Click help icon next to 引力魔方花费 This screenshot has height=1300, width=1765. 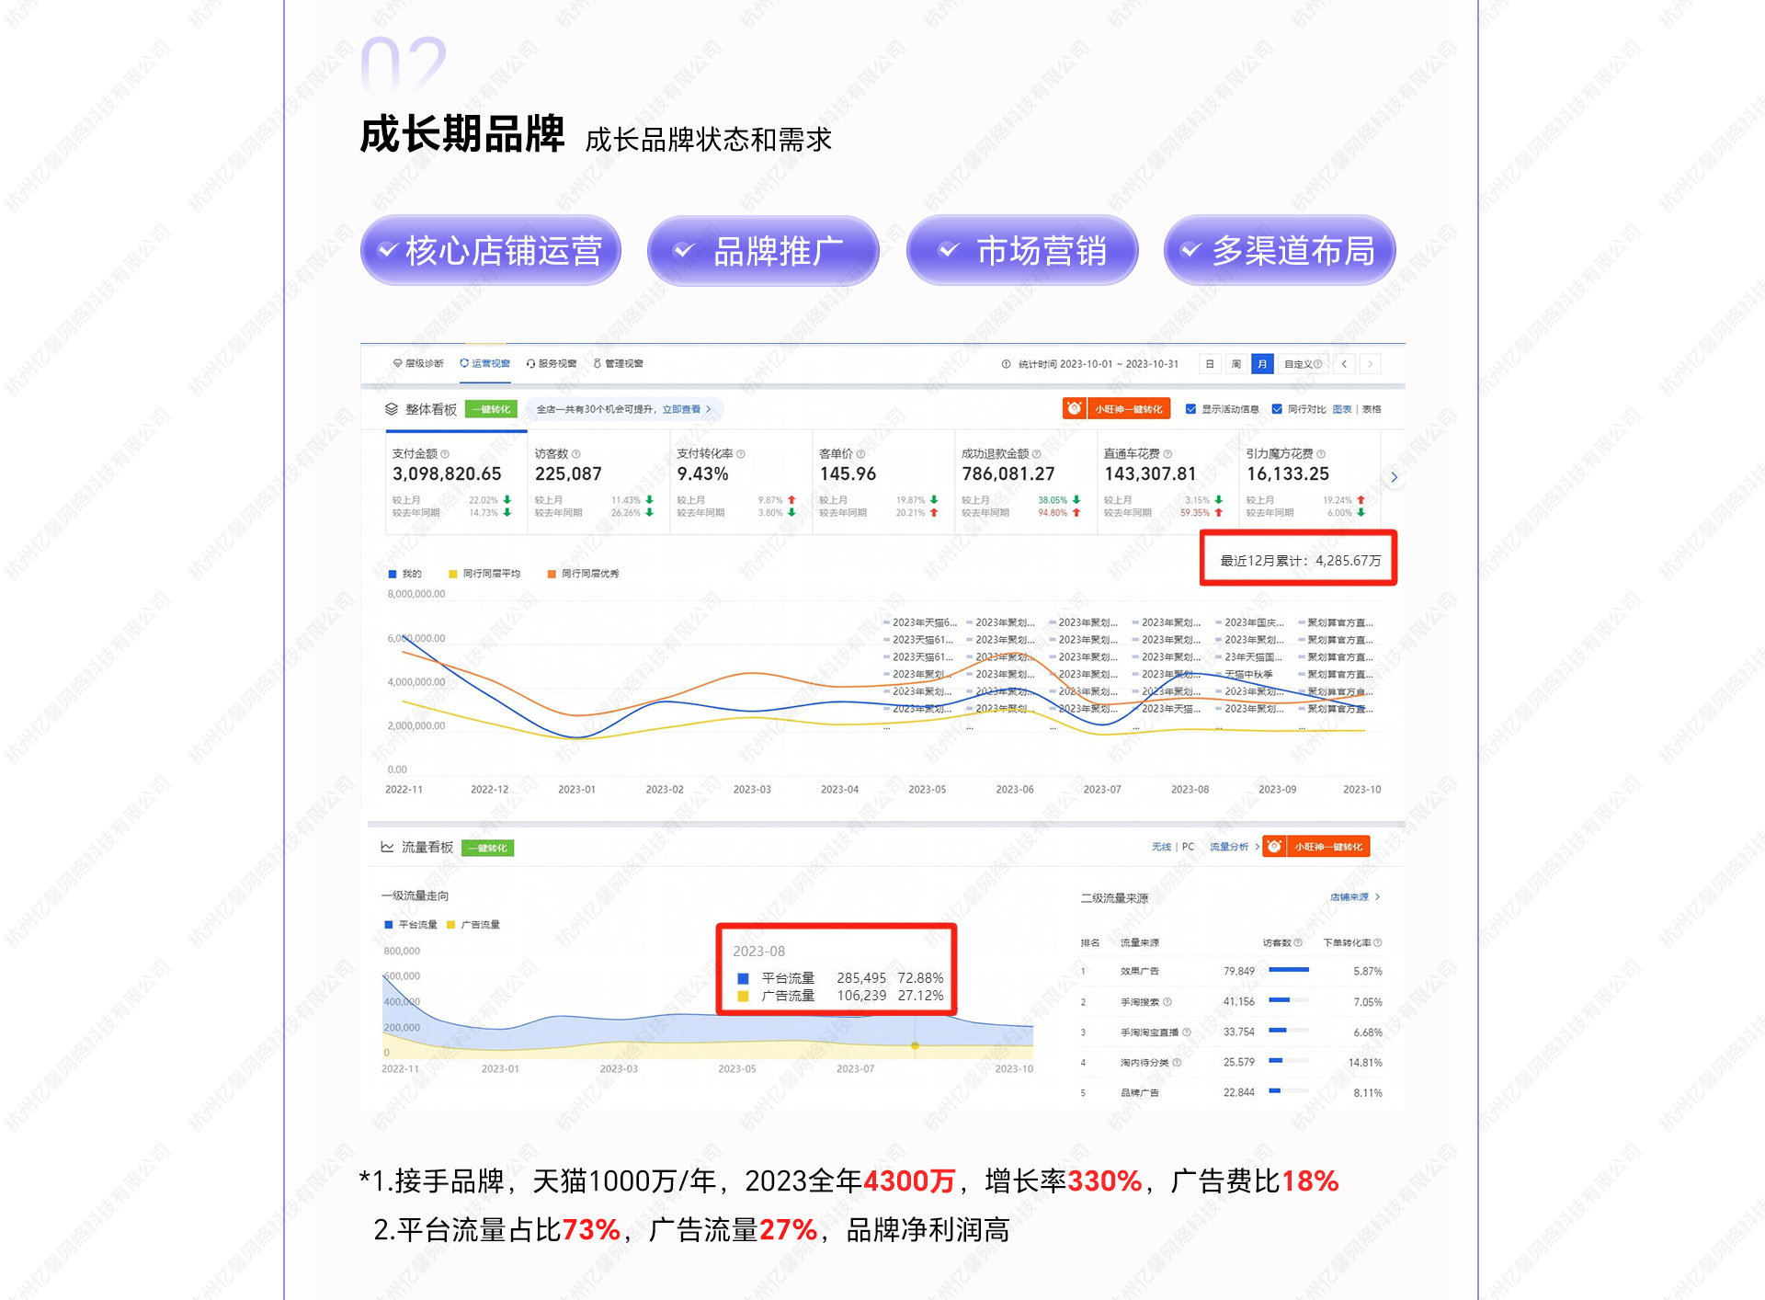(1321, 453)
